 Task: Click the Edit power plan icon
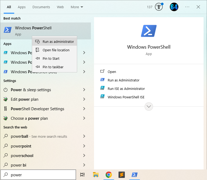coord(6,99)
